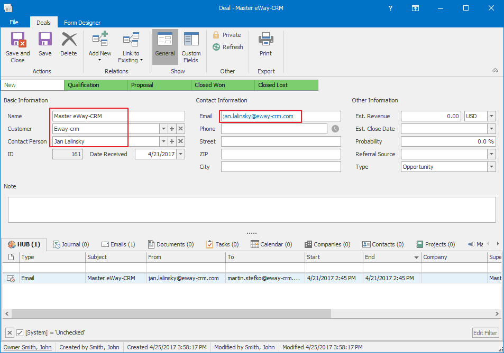This screenshot has height=353, width=504.
Task: Click the Street field
Action: coord(281,141)
